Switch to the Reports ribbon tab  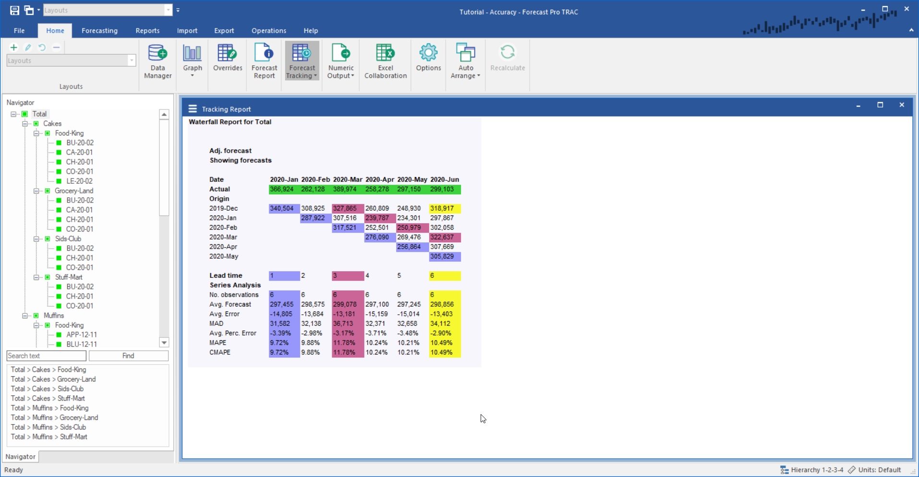point(147,31)
